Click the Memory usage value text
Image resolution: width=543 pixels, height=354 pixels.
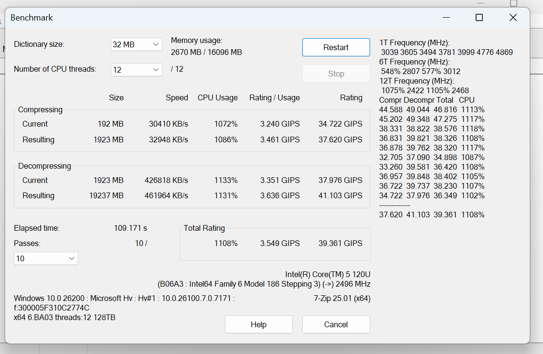206,52
